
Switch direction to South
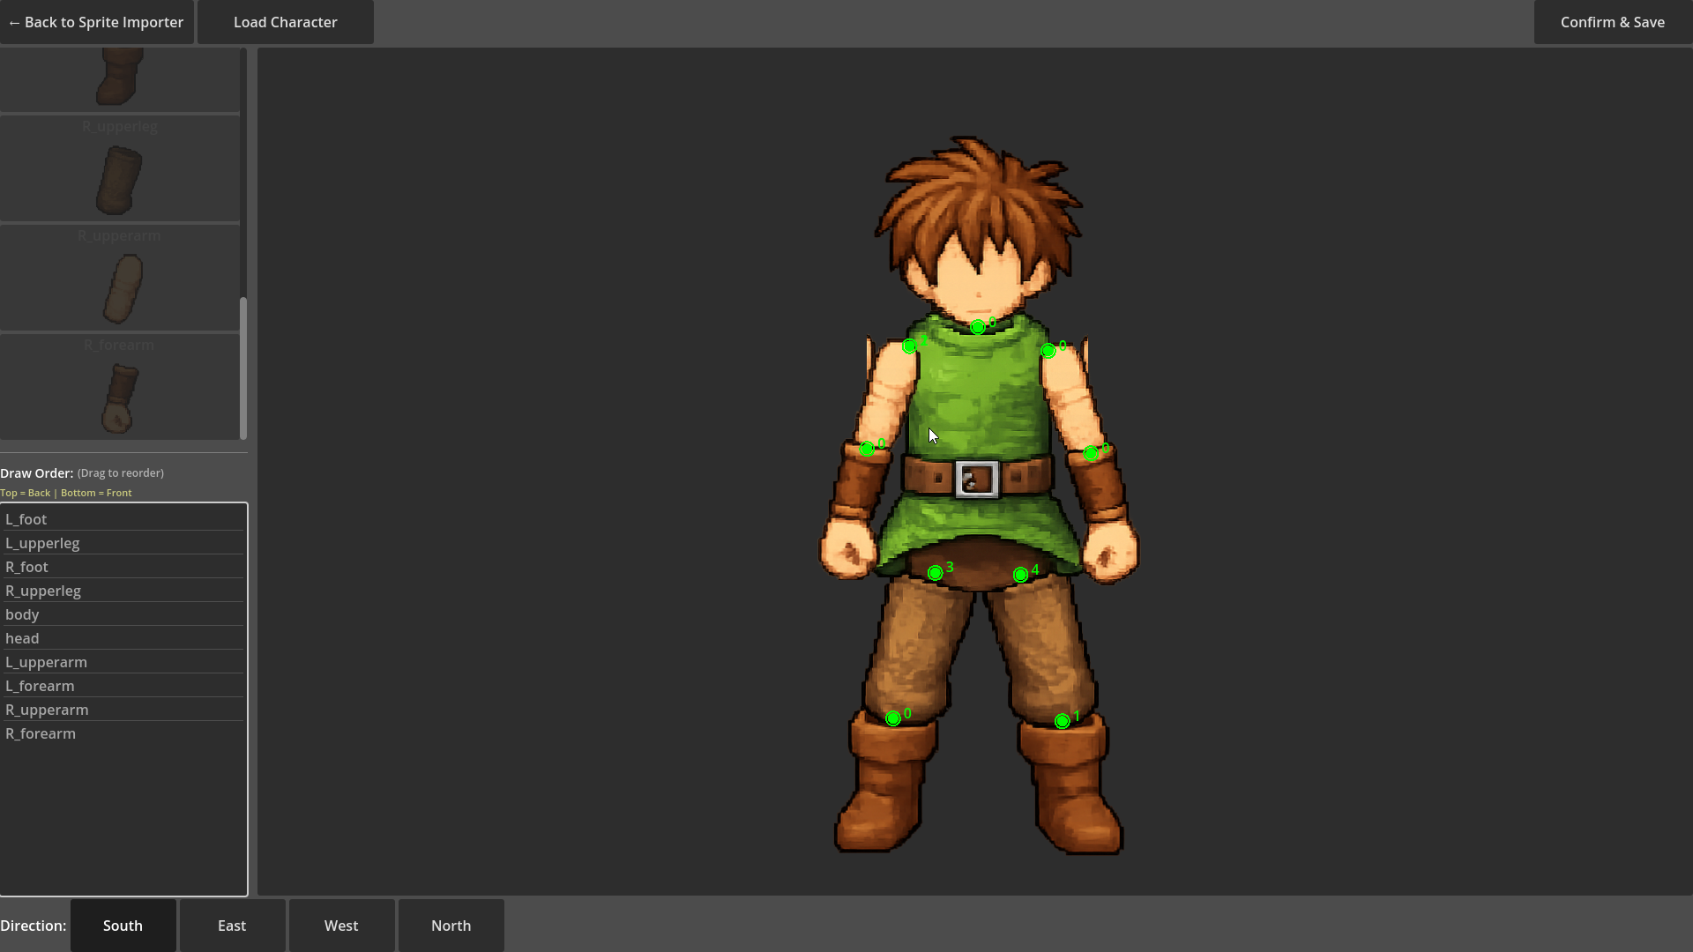123,926
